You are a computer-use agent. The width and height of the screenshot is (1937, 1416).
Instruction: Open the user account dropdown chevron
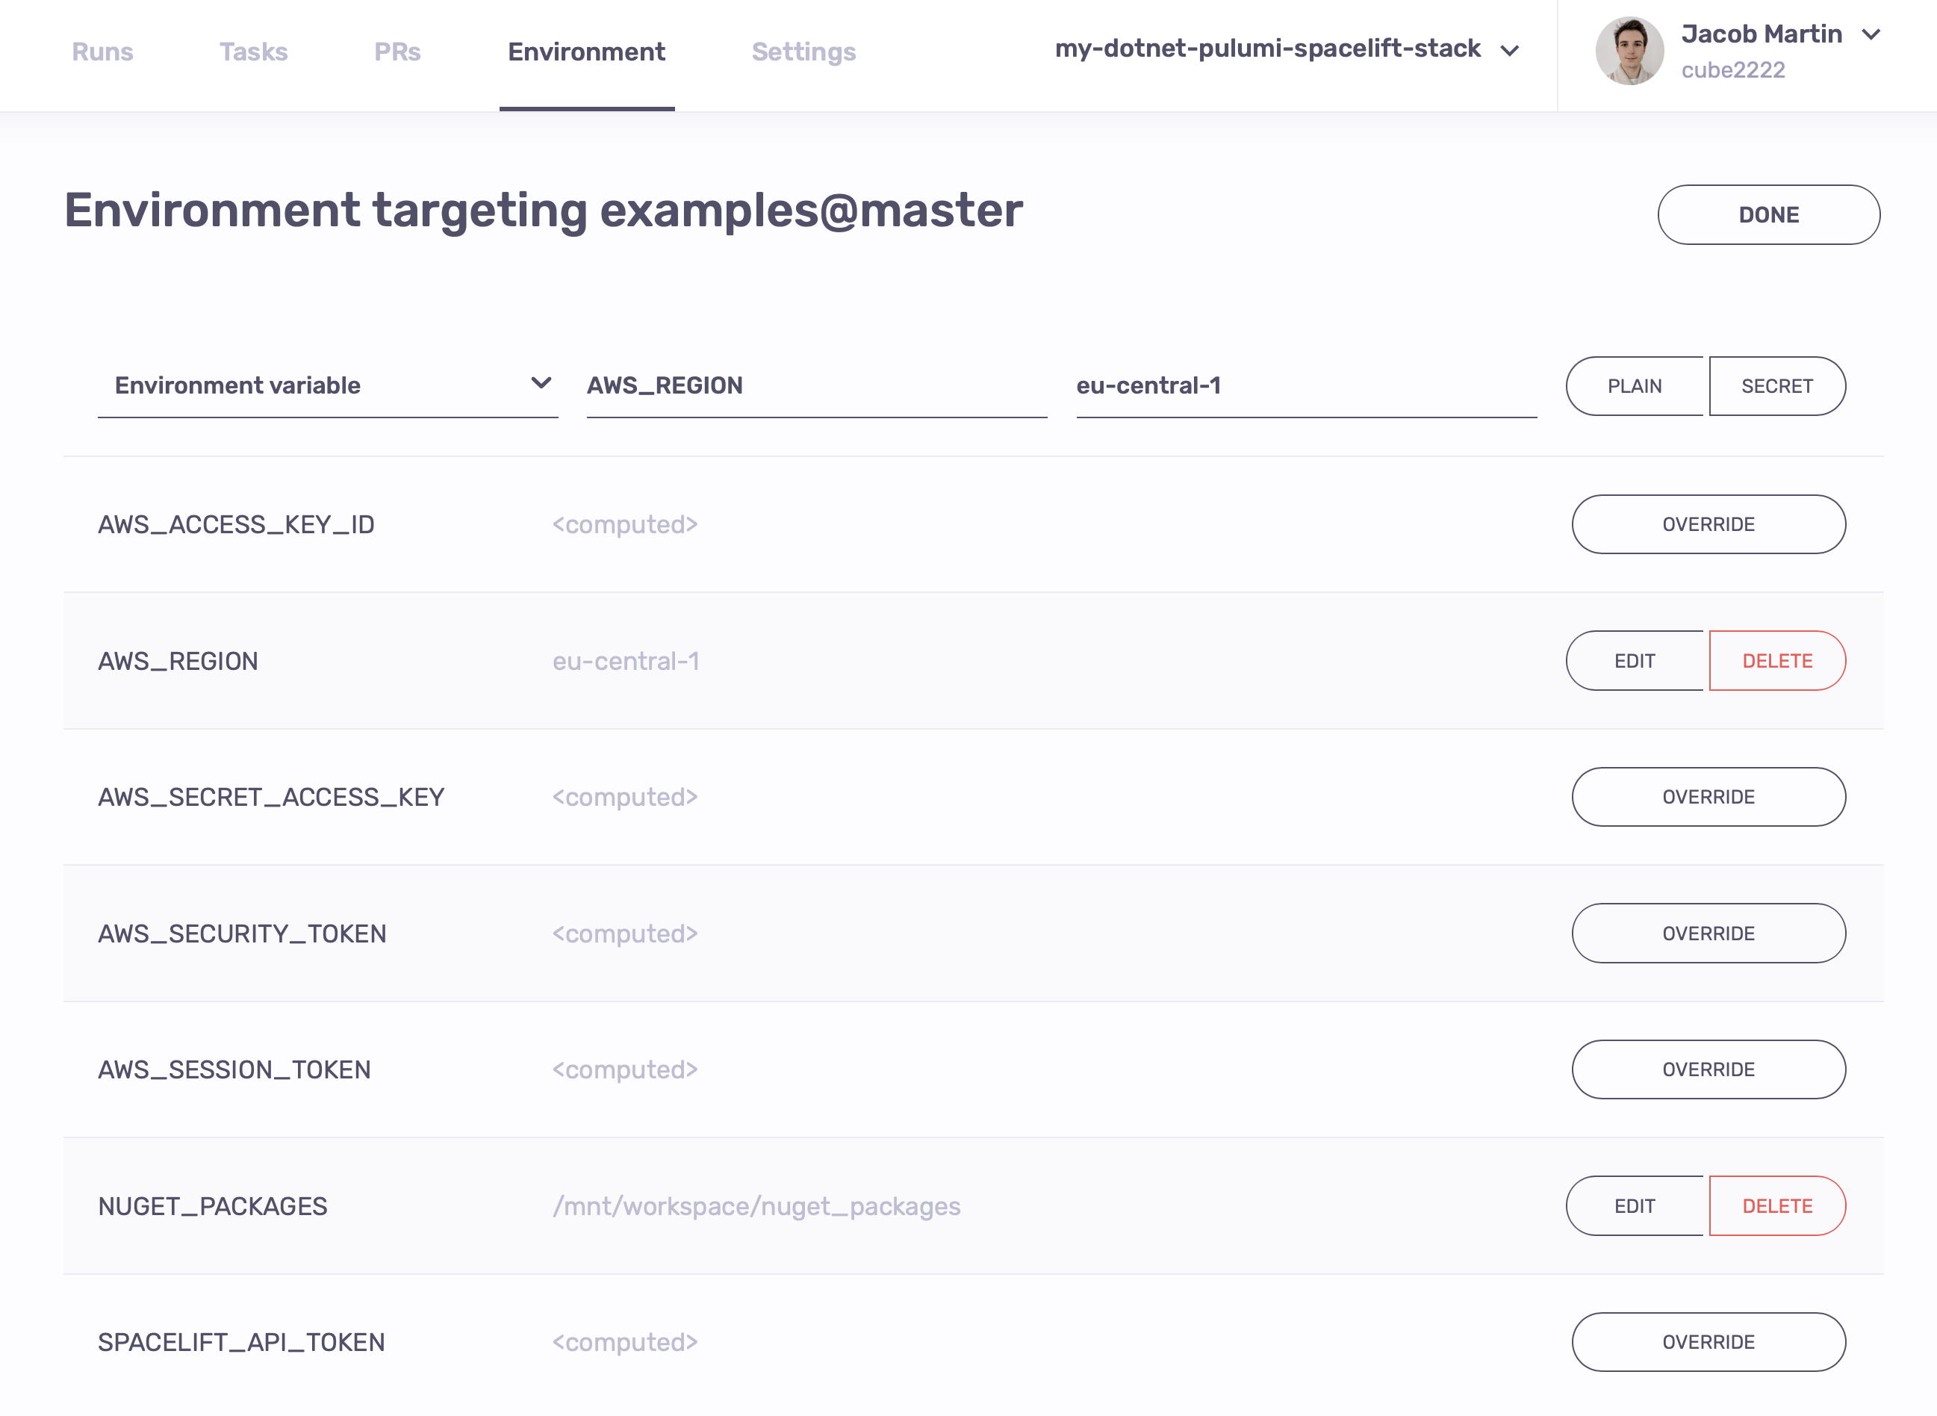[x=1871, y=34]
